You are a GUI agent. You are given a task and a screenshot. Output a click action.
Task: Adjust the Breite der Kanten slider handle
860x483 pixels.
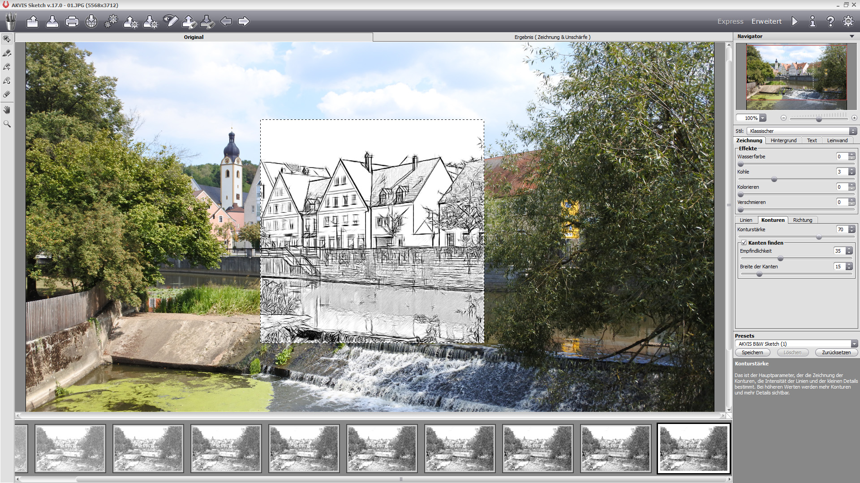coord(759,274)
